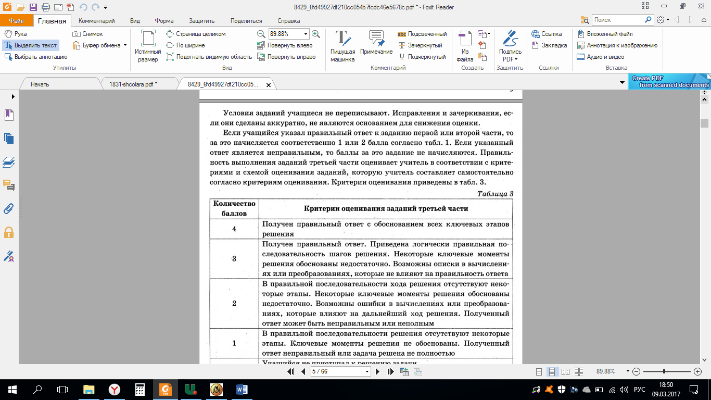Open the 5 / 66 page number dropdown
This screenshot has width=711, height=400.
[367, 371]
